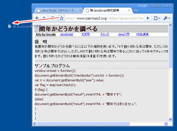This screenshot has width=177, height=131.
Task: Click the Ads by Google label
Action: [46, 35]
